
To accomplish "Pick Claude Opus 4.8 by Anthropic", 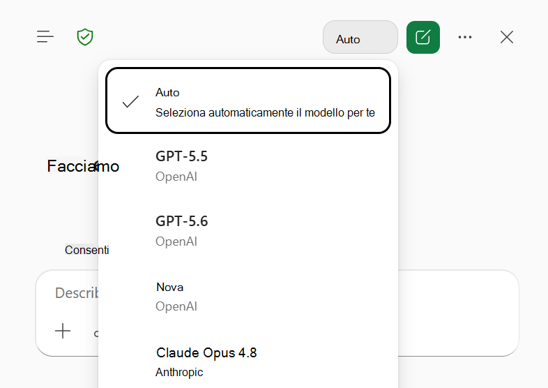I will (x=248, y=361).
